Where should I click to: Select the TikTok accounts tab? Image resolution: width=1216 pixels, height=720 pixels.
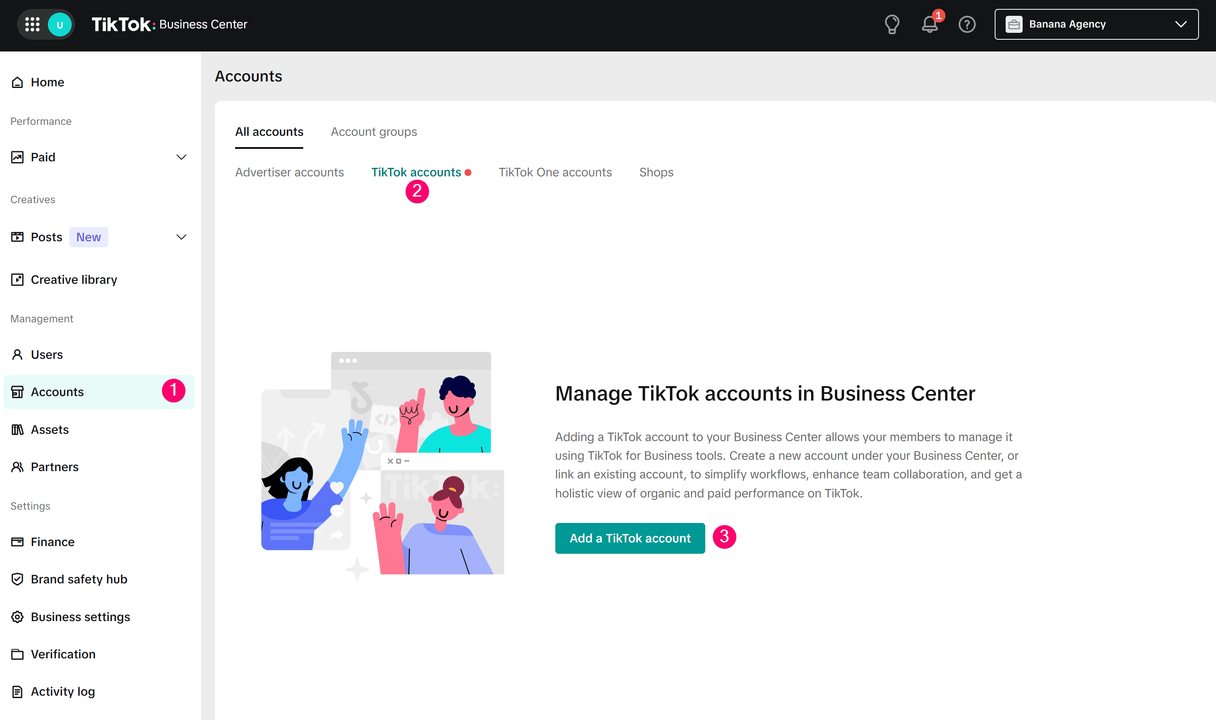(x=416, y=172)
